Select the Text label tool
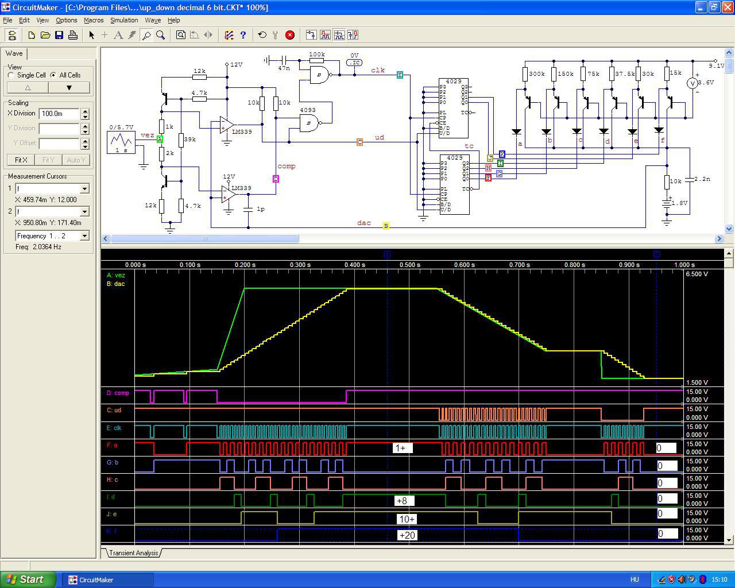Screen dimensions: 735x588 pos(118,35)
